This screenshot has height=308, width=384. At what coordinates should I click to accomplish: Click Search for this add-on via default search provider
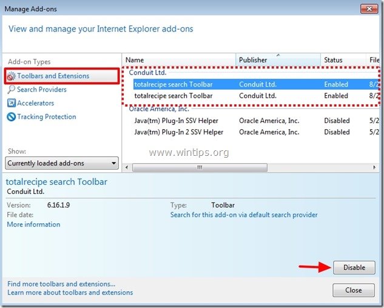[x=244, y=215]
